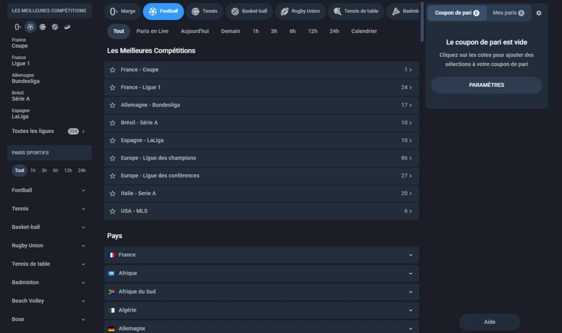Select the hockey puck icon in the sidebar

67,27
